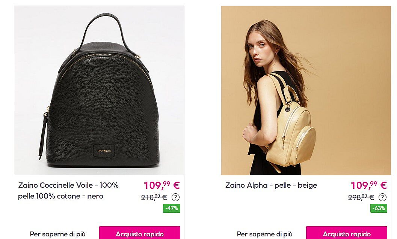Click Acquisto rapido for beige Alpha backpack
397x239 pixels.
coord(347,233)
